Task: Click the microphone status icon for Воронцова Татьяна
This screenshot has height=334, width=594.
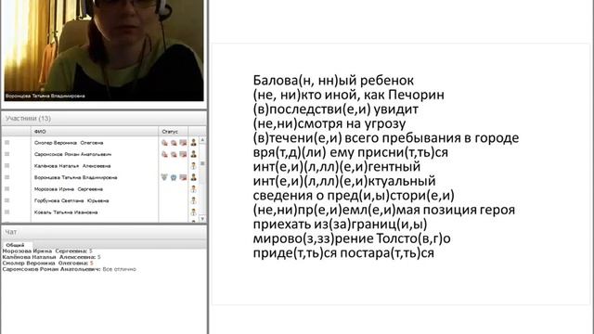Action: 164,177
